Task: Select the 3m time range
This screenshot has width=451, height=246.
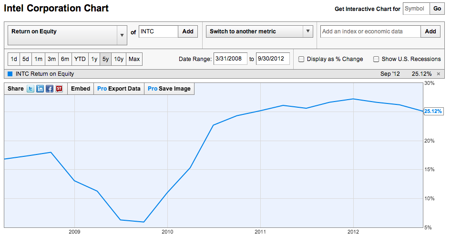Action: tap(51, 59)
